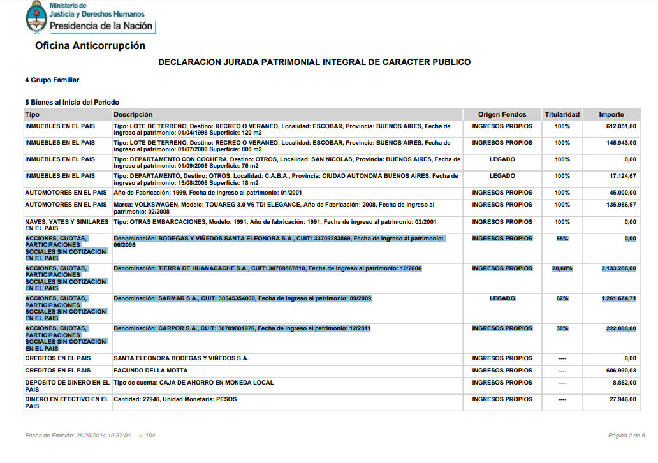The height and width of the screenshot is (463, 658).
Task: Click 'SANTA ELEONORA BODEGAS Y VIÑEDOS S.A.' credit
Action: [181, 358]
